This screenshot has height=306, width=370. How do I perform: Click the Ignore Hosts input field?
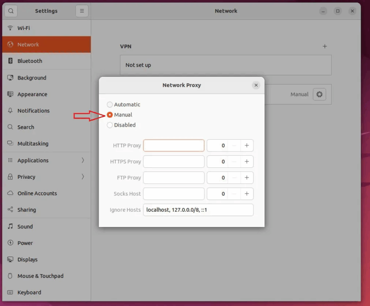[198, 209]
